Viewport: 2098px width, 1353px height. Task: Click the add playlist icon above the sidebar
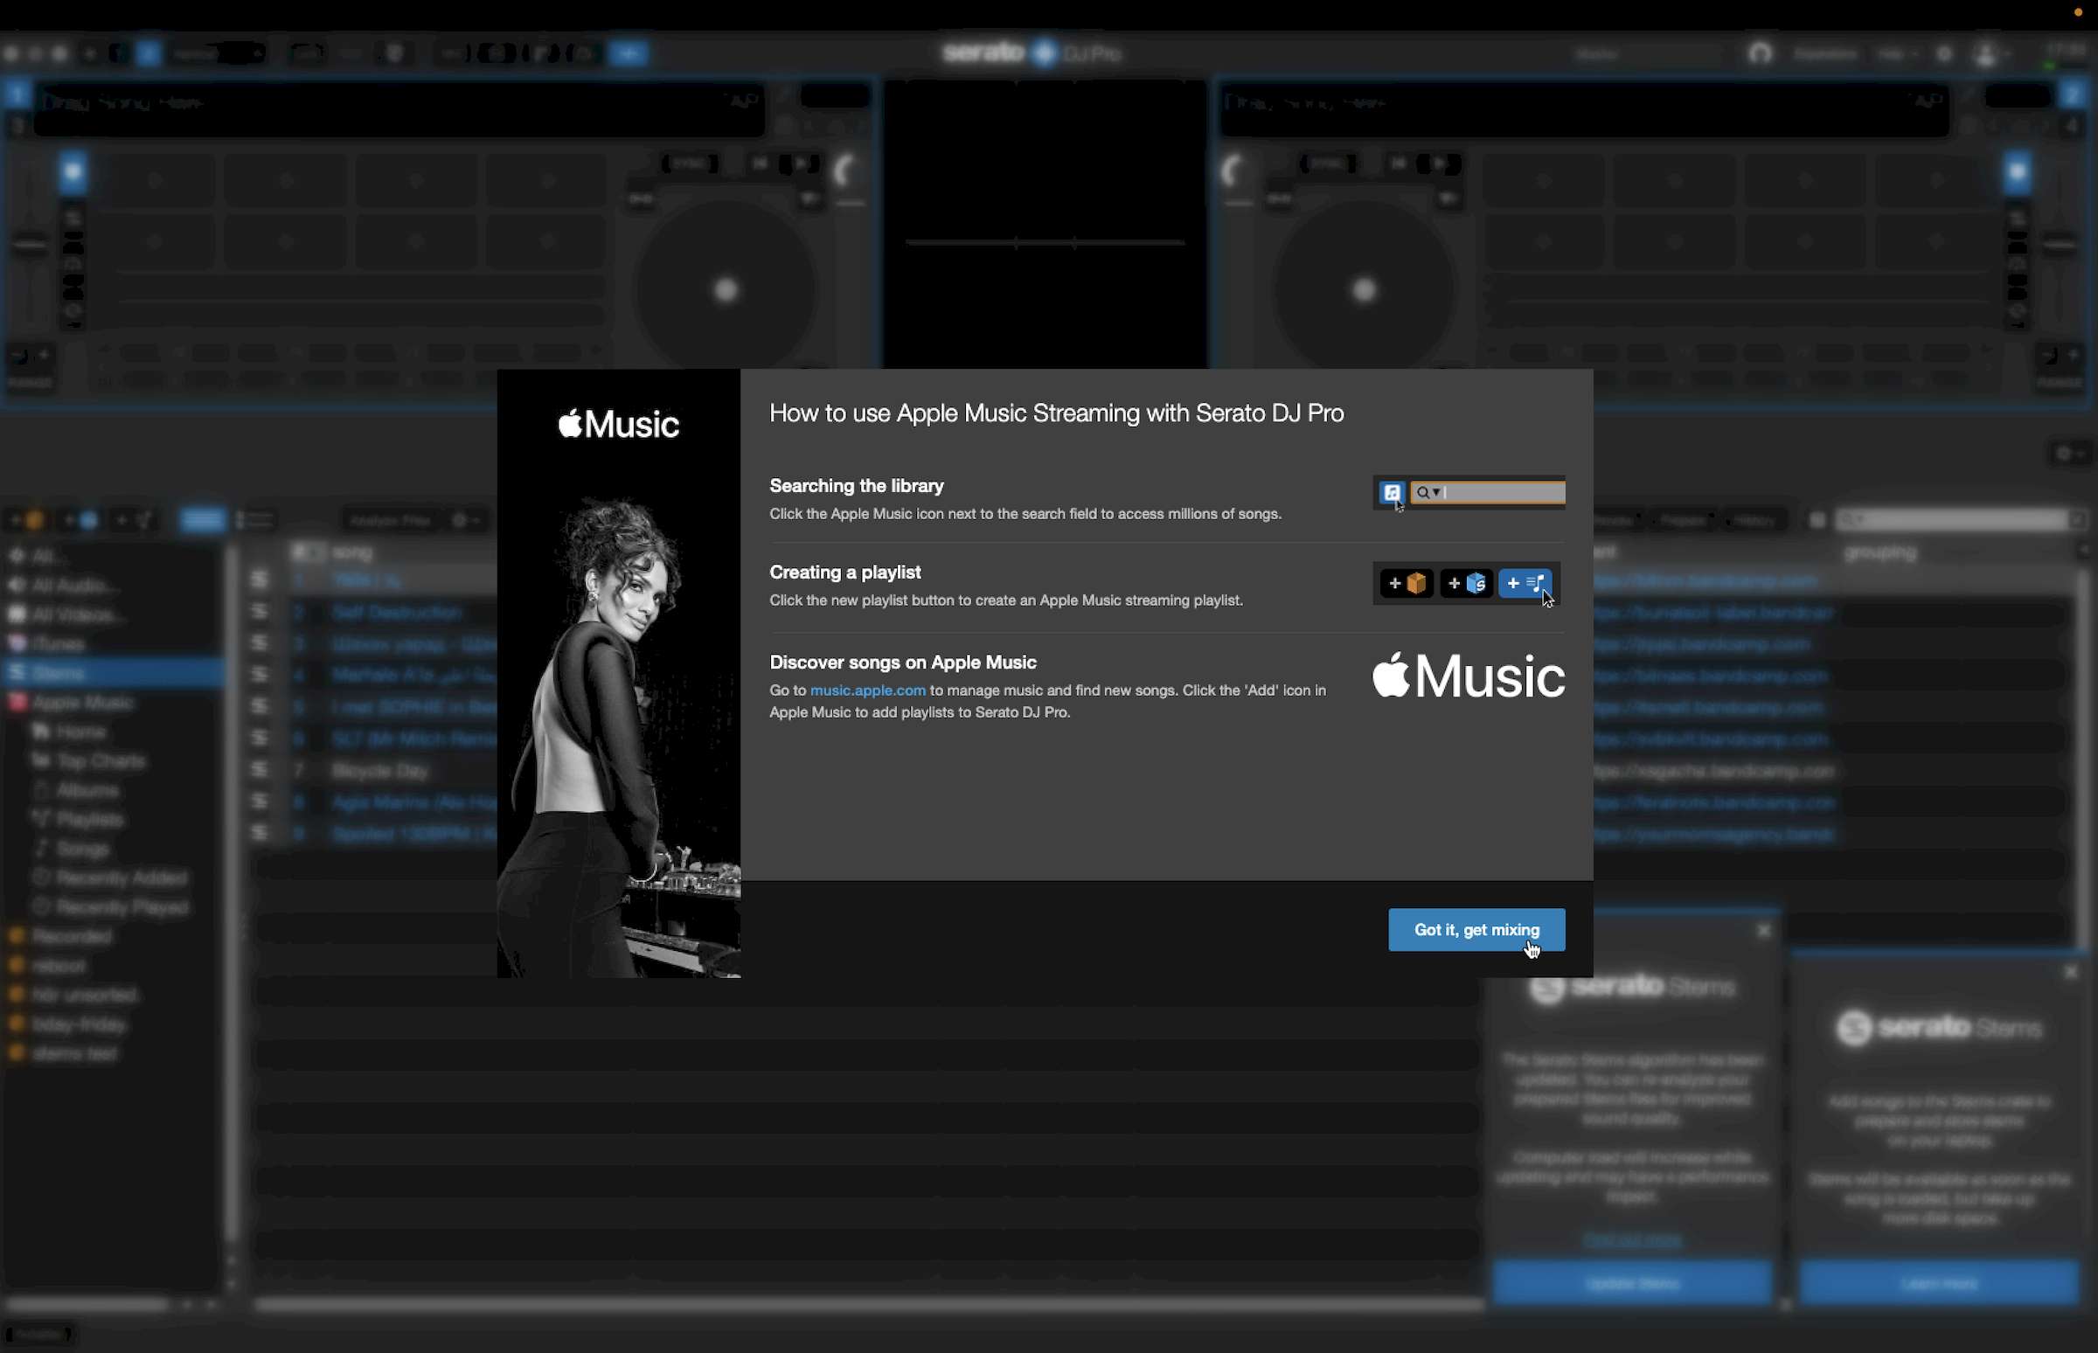(134, 520)
